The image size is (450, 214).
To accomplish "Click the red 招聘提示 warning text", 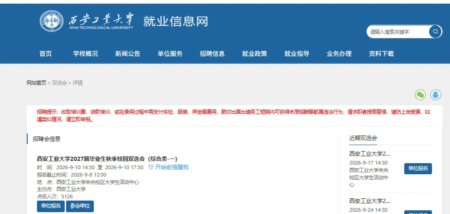I will tap(233, 116).
